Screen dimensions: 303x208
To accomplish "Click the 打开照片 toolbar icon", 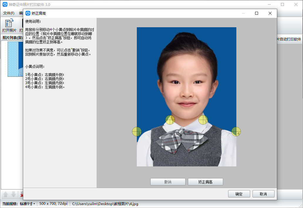I will click(9, 25).
